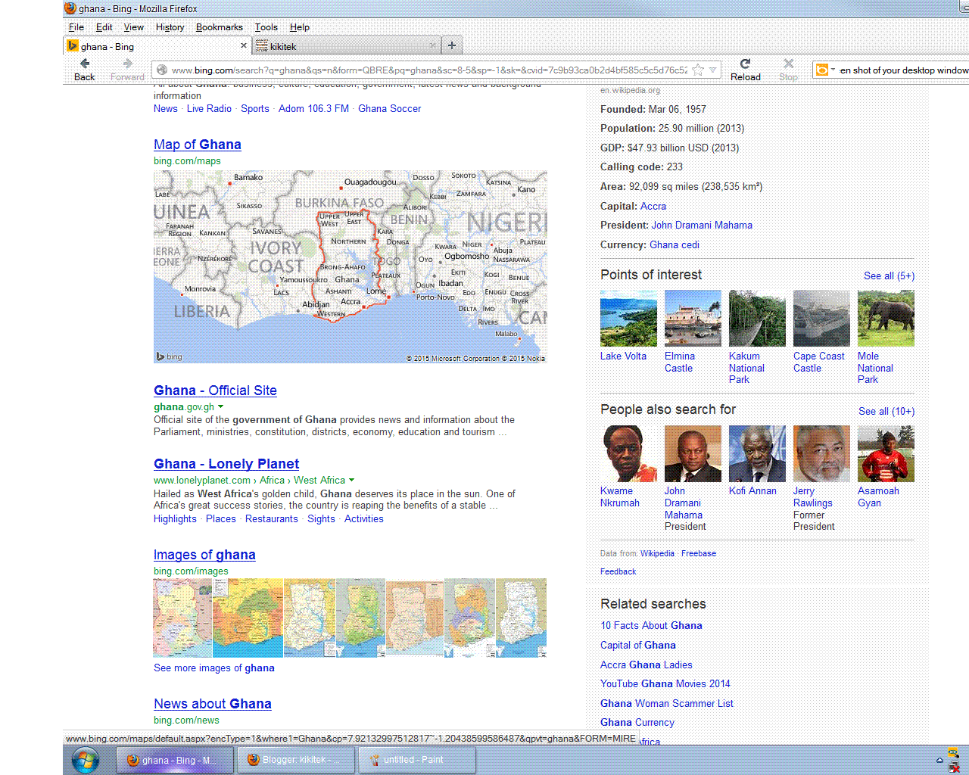This screenshot has width=969, height=775.
Task: Click the Accra capital link
Action: pyautogui.click(x=653, y=207)
